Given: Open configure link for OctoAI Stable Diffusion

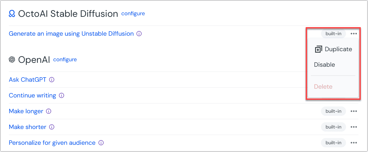Looking at the screenshot, I should coord(133,13).
